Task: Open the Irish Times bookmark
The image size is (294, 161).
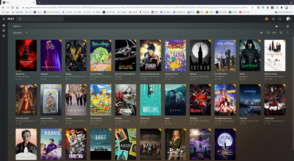Action: coord(109,12)
